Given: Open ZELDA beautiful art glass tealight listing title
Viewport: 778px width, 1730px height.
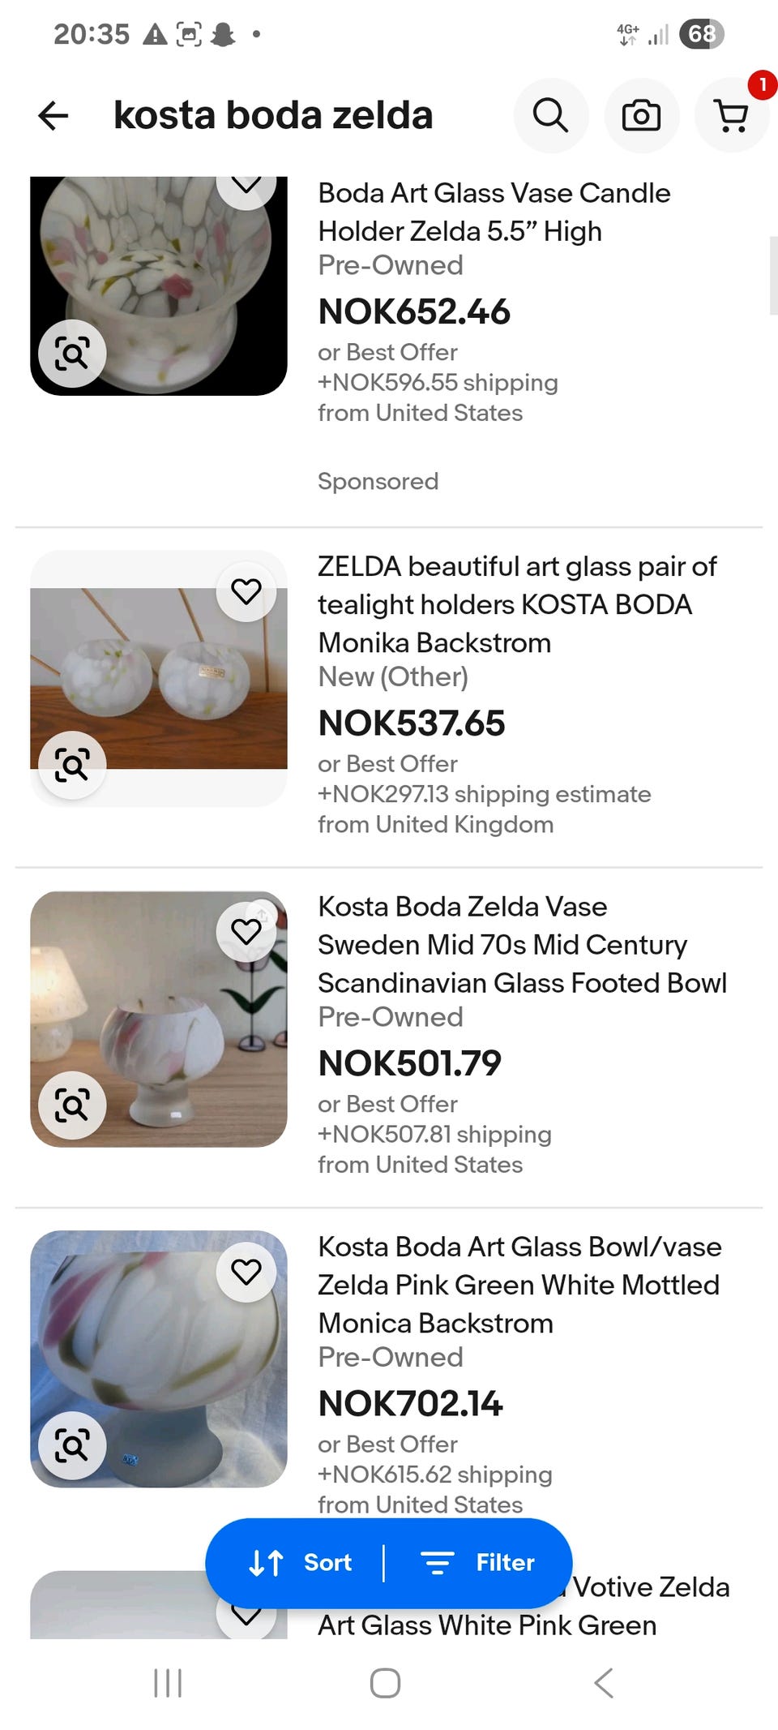Looking at the screenshot, I should coord(516,604).
